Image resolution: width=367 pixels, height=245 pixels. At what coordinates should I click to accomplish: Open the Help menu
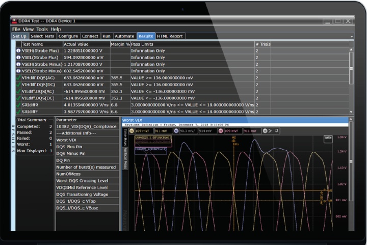pos(56,29)
